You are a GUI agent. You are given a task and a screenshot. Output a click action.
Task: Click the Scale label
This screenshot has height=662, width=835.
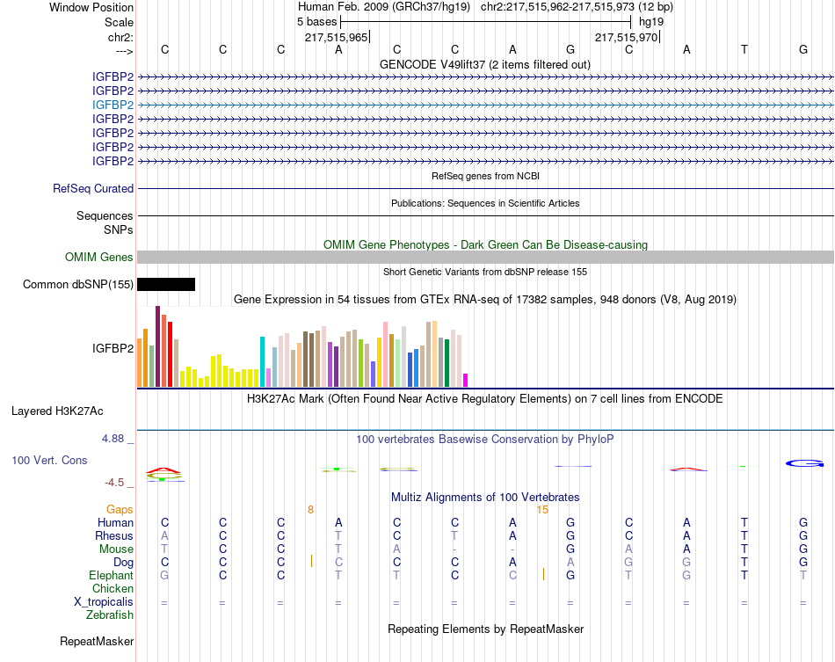pos(119,23)
